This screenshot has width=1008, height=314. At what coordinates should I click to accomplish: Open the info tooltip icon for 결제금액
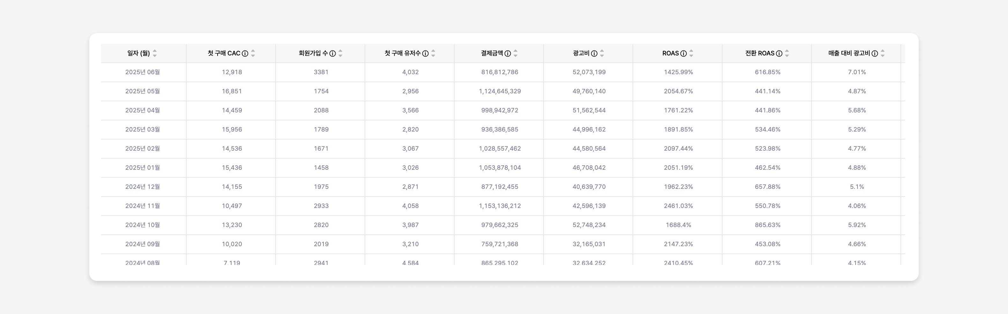coord(508,54)
